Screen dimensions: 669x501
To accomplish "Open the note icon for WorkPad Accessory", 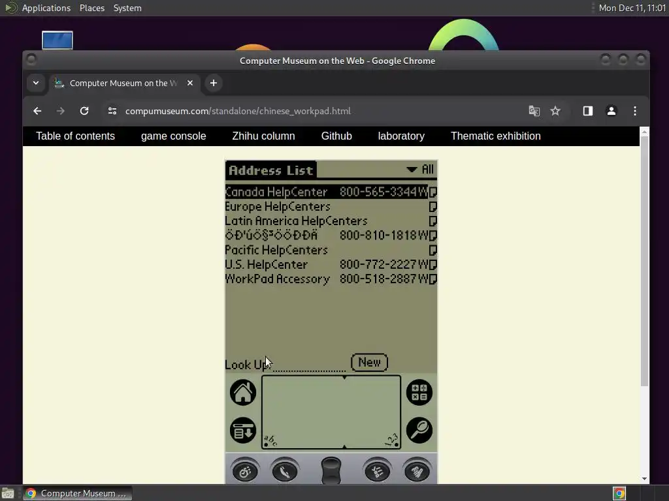I will point(432,279).
